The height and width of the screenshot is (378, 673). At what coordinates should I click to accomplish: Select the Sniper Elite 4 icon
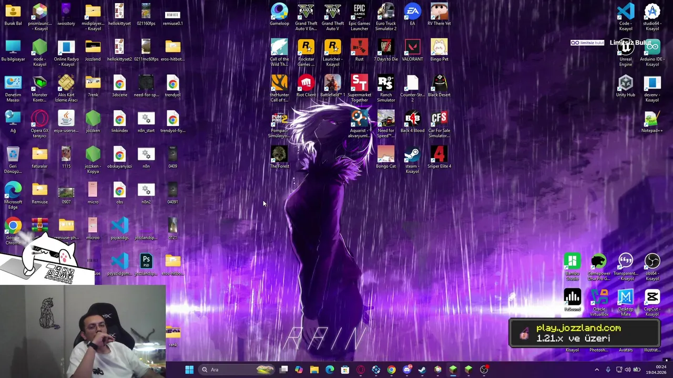pyautogui.click(x=439, y=157)
